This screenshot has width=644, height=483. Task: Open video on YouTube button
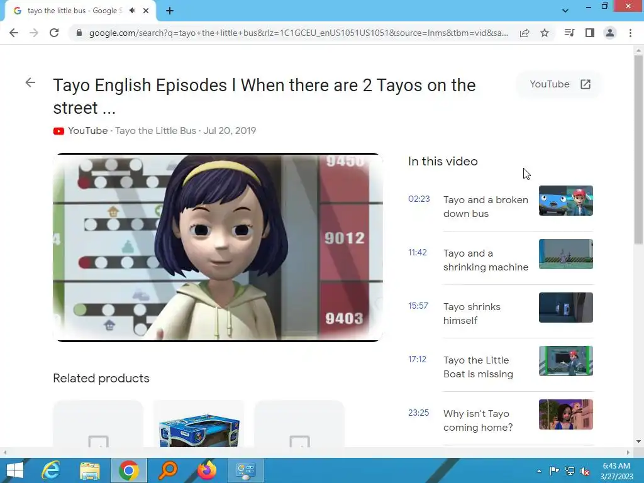[560, 84]
